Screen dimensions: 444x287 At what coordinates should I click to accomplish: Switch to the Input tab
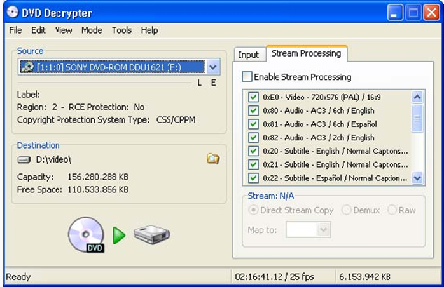coord(249,55)
